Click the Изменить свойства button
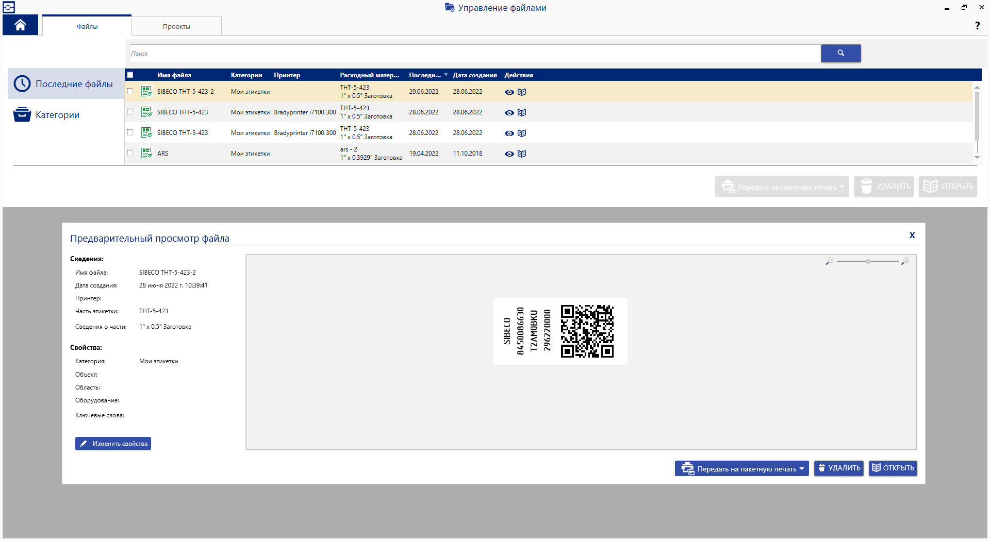 click(x=113, y=444)
